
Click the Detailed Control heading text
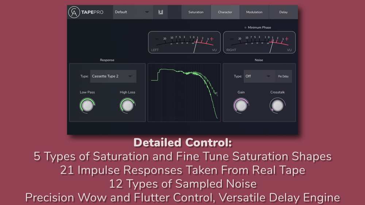click(183, 142)
